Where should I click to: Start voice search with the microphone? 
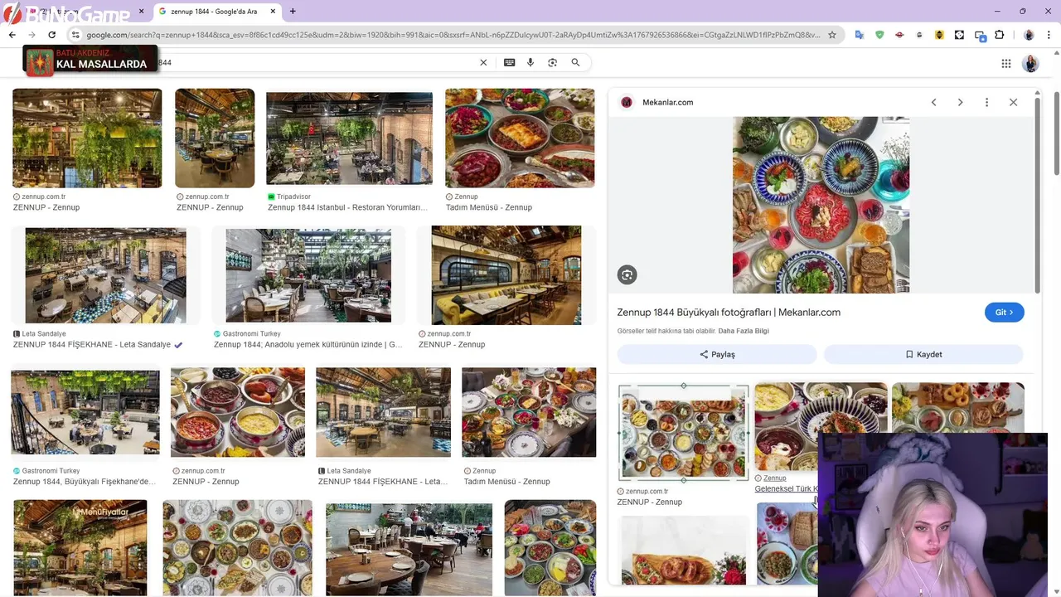(530, 62)
